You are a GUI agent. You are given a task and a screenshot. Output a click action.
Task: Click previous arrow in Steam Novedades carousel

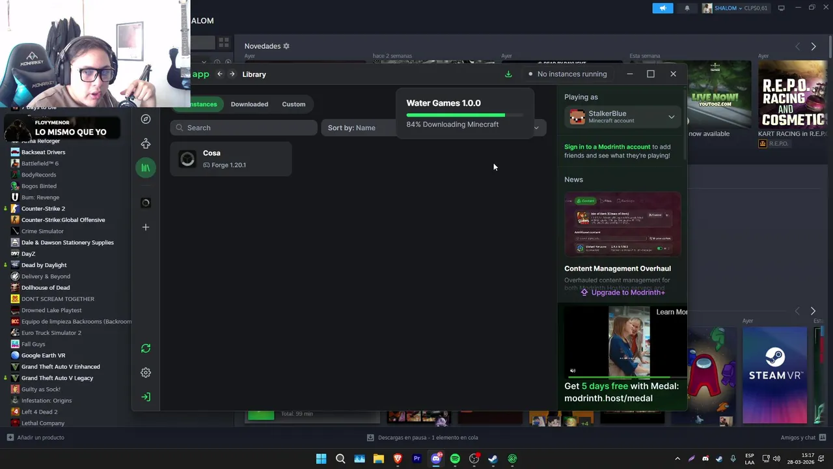pyautogui.click(x=798, y=46)
